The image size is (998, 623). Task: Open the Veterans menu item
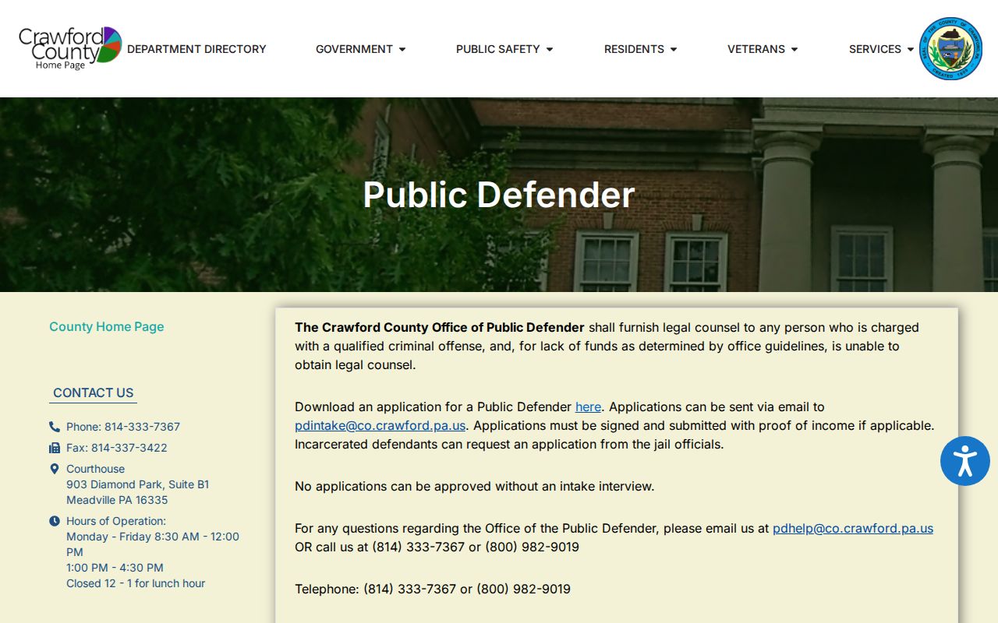[756, 49]
